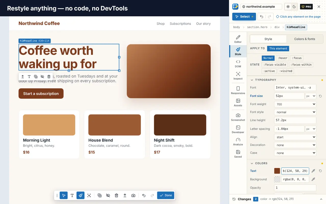Open the Font weight dropdown
Viewport: 326px width, 204px height.
tap(295, 104)
